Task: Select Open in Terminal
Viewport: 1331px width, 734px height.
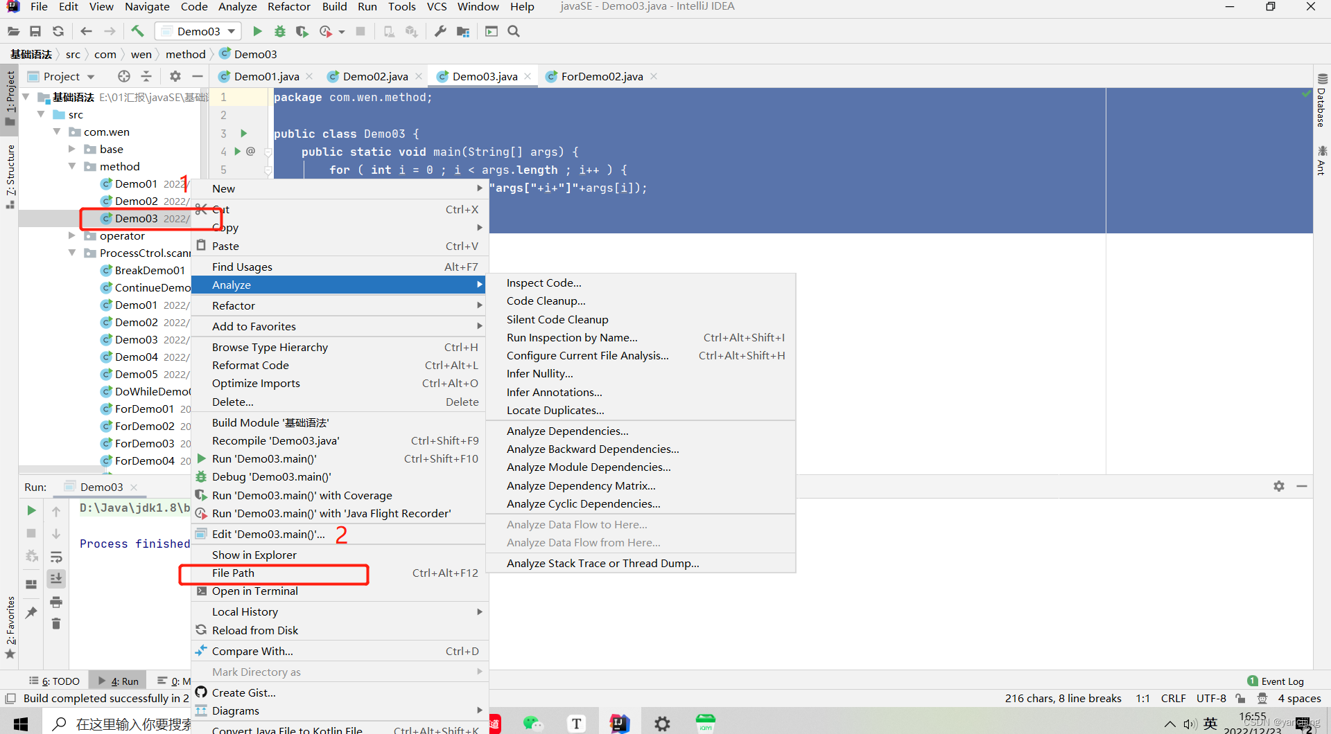Action: (x=340, y=591)
